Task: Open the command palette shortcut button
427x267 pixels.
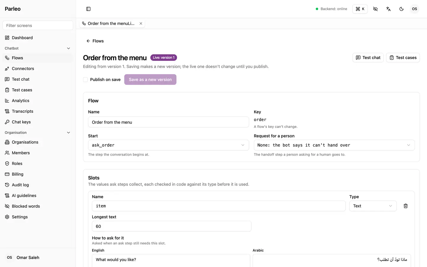Action: (360, 9)
